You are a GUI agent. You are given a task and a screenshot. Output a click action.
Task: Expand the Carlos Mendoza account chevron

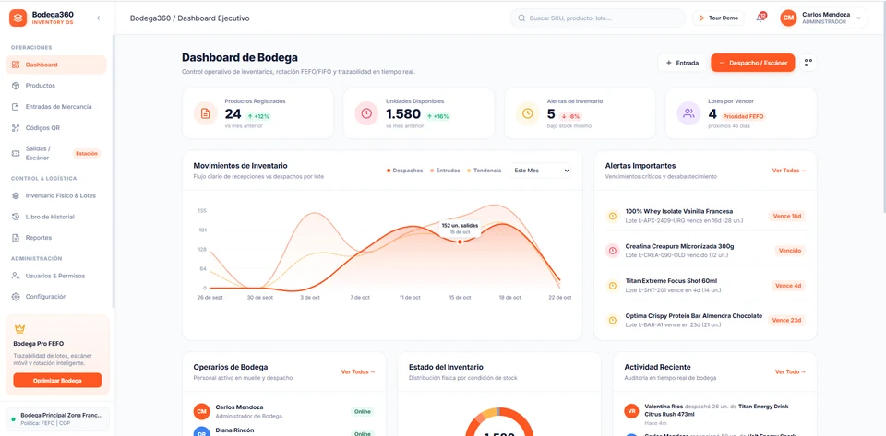(859, 18)
